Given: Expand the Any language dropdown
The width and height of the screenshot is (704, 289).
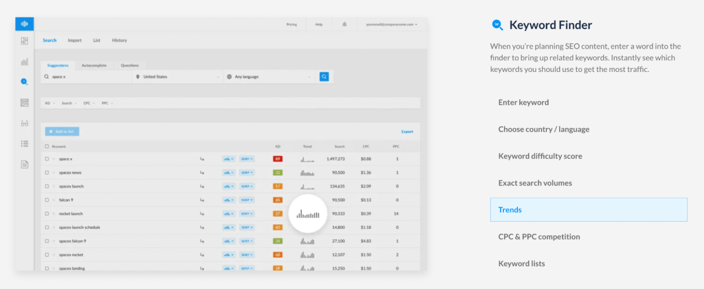Looking at the screenshot, I should click(269, 77).
